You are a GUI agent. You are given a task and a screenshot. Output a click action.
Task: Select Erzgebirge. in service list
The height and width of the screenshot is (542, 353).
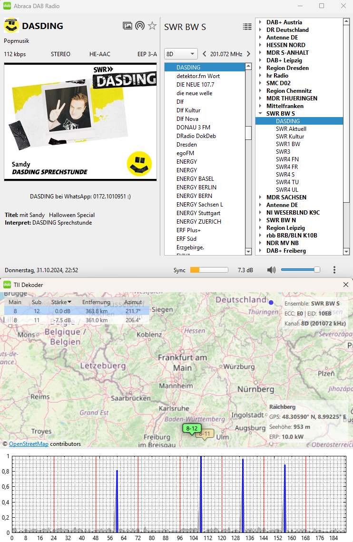click(x=190, y=247)
